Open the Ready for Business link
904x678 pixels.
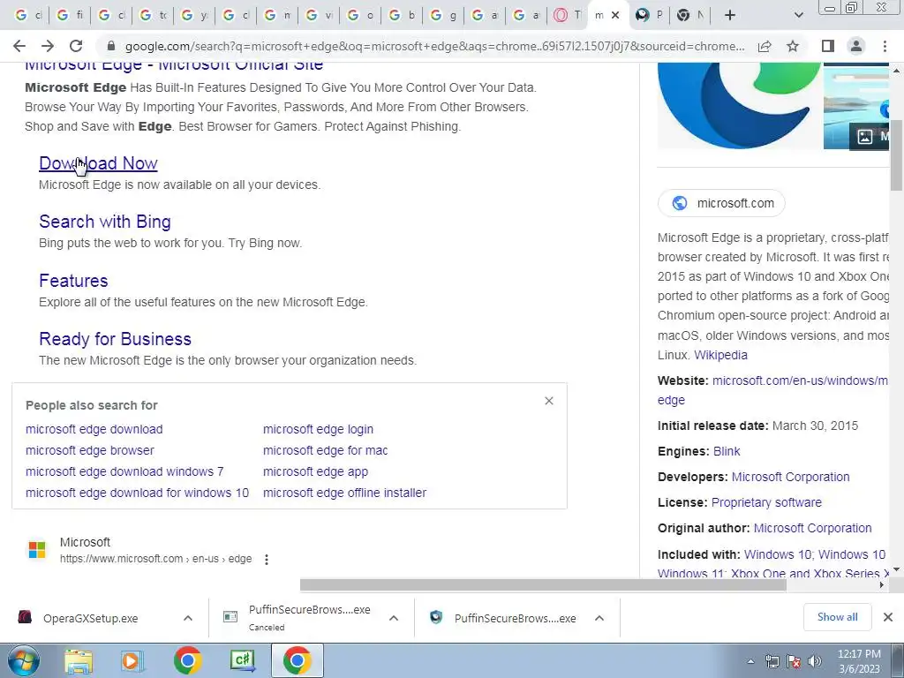115,339
